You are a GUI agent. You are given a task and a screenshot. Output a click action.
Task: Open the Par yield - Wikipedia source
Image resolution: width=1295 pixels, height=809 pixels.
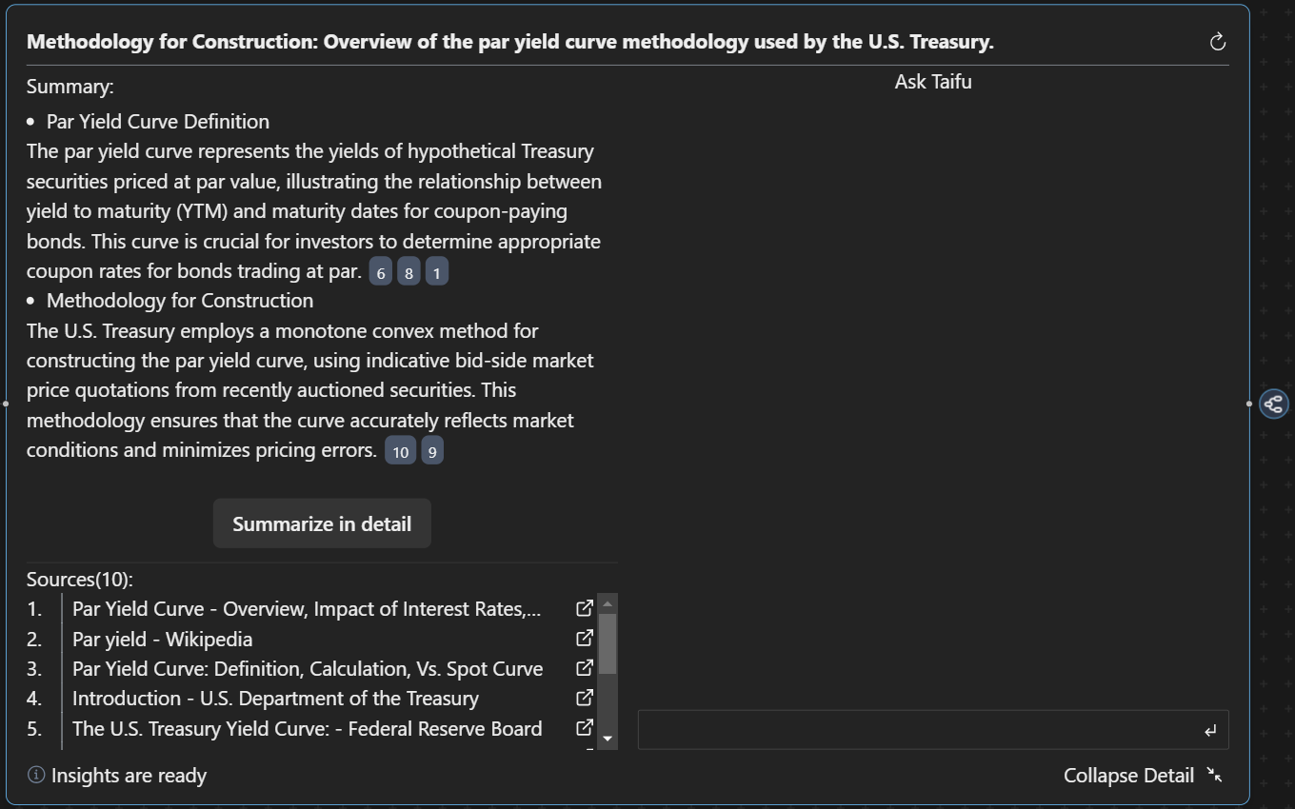click(x=162, y=639)
